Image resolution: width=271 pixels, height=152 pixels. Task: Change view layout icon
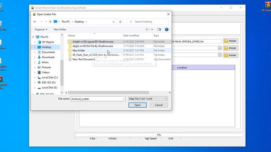pos(147,30)
